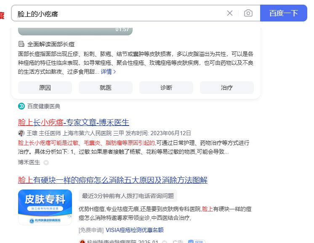Click the video duration bar showing 01:57
The image size is (314, 243).
[75, 31]
